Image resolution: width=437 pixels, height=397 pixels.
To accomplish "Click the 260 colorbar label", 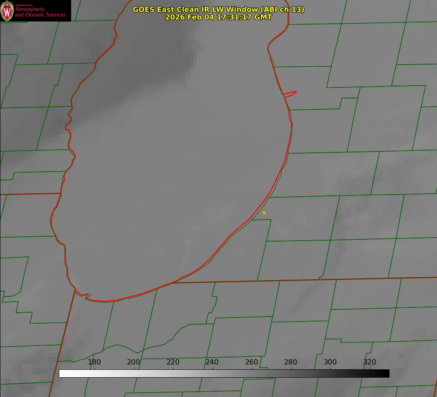I will coord(251,362).
